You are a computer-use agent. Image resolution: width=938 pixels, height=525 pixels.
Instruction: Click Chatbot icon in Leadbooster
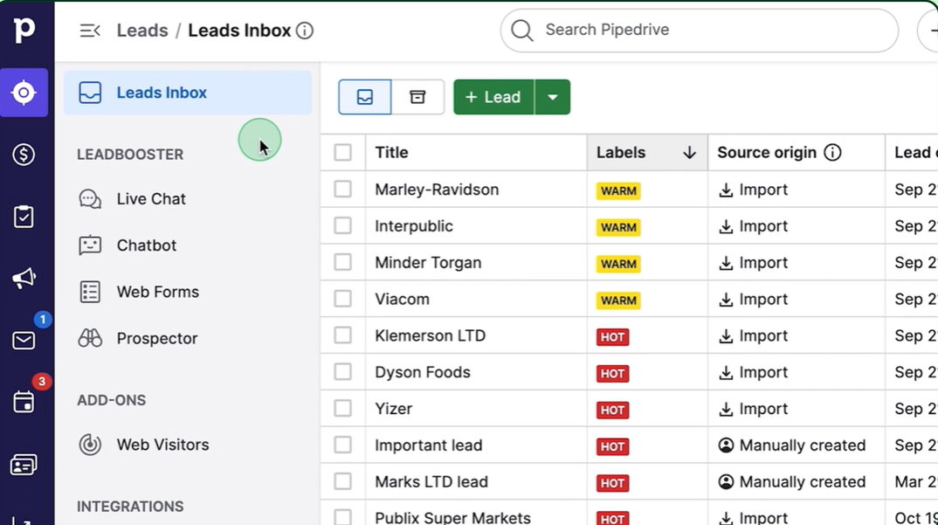[90, 245]
